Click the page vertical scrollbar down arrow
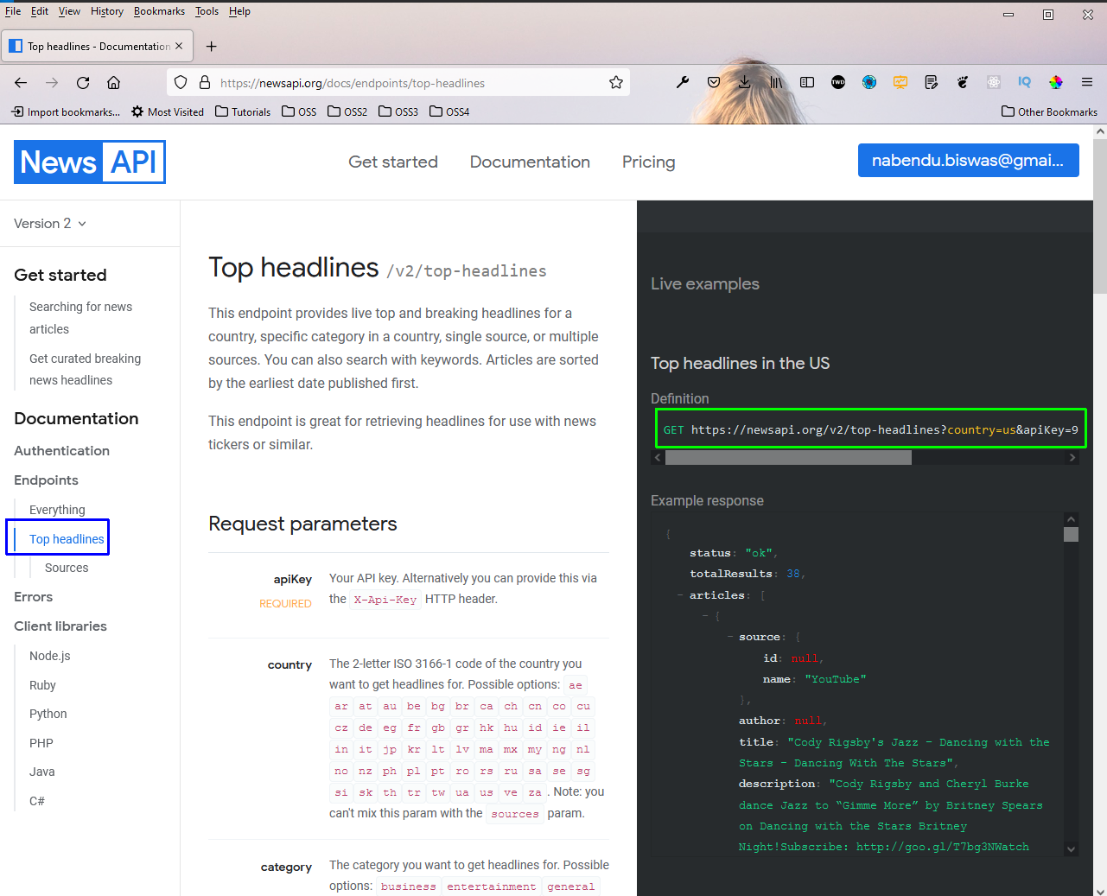1107x896 pixels. 1100,891
